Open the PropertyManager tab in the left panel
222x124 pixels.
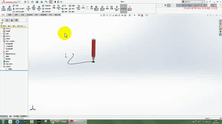click(7, 20)
